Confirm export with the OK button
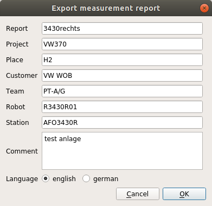This screenshot has width=212, height=206. (x=184, y=194)
